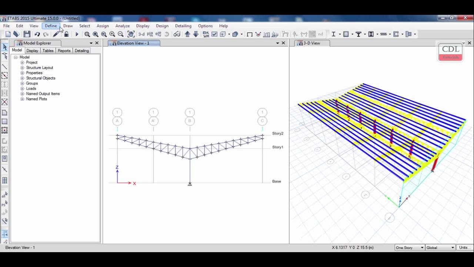This screenshot has width=474, height=267.
Task: Select the Reshape Object tool in sidebar
Action: click(x=5, y=56)
